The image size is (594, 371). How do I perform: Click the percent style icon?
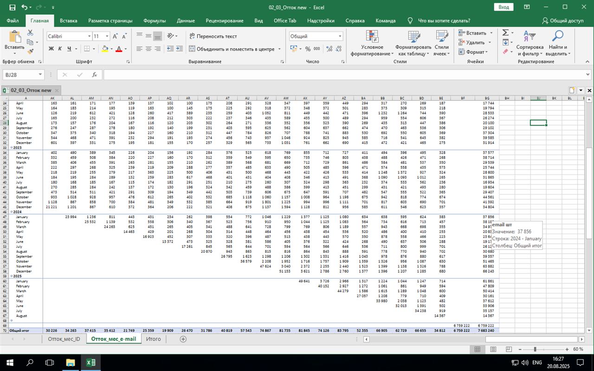pos(307,49)
